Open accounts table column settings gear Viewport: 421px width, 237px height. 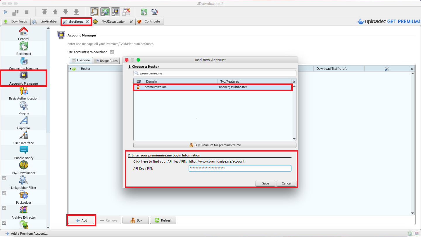tap(412, 69)
